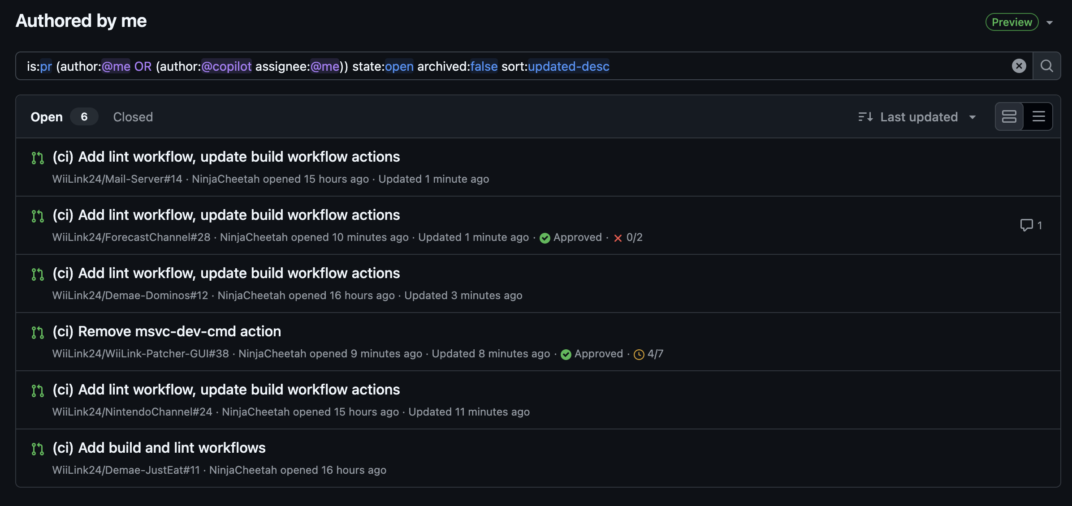Screen dimensions: 1072x506
Task: Switch to the compact list view icon
Action: point(1038,116)
